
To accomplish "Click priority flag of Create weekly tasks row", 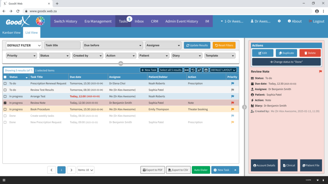I will click(x=233, y=116).
